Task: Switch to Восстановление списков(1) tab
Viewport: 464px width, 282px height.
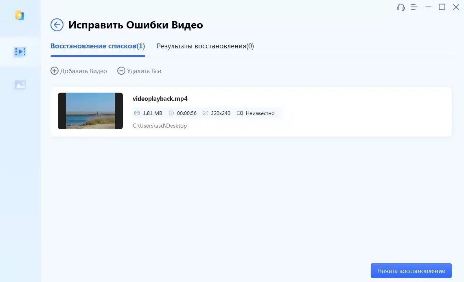Action: 98,46
